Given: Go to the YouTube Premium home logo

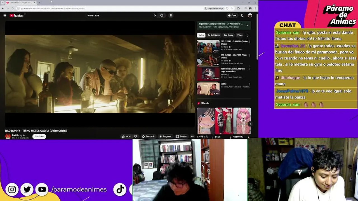Looking at the screenshot, I should point(17,15).
